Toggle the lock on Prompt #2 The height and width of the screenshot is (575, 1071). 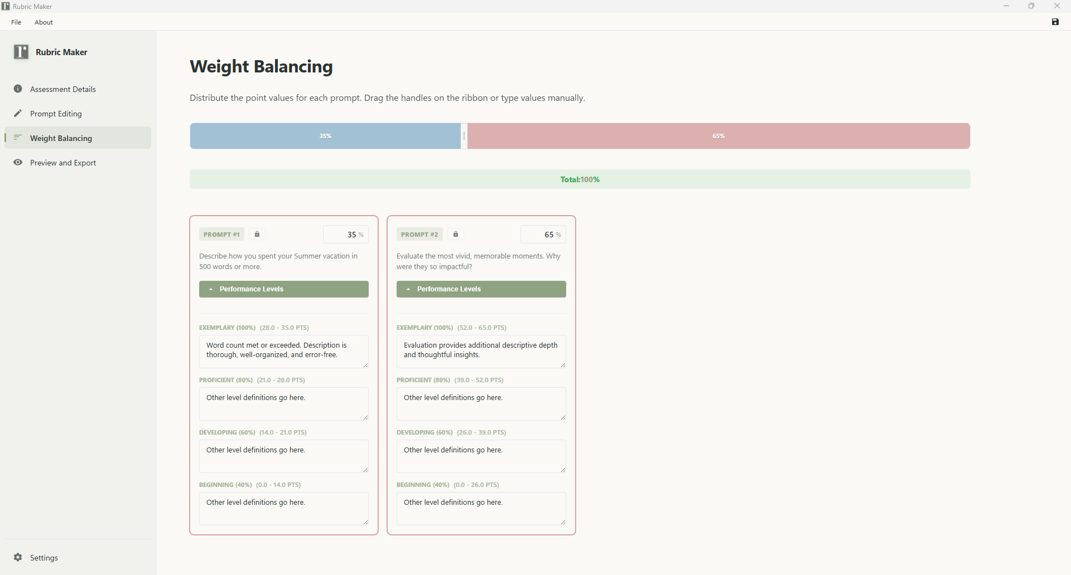click(x=456, y=234)
